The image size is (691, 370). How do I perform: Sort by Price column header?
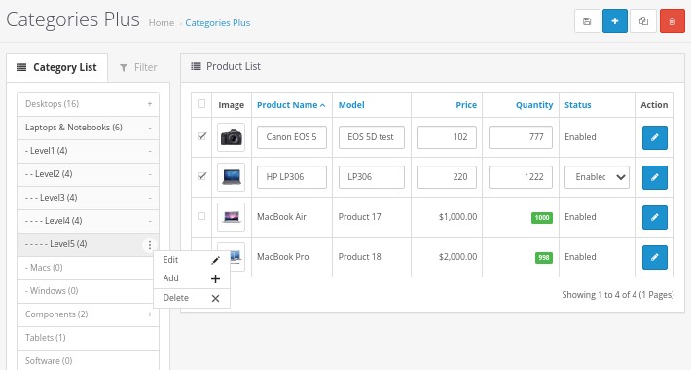pos(466,105)
